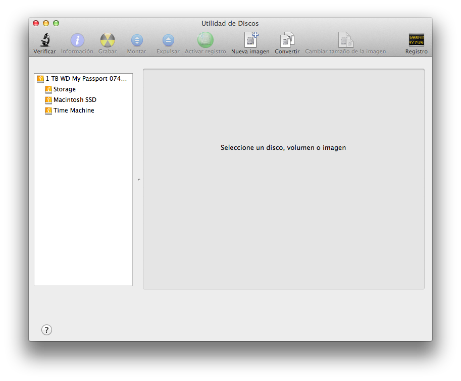This screenshot has height=381, width=461.
Task: Open help with the question mark button
Action: click(46, 330)
